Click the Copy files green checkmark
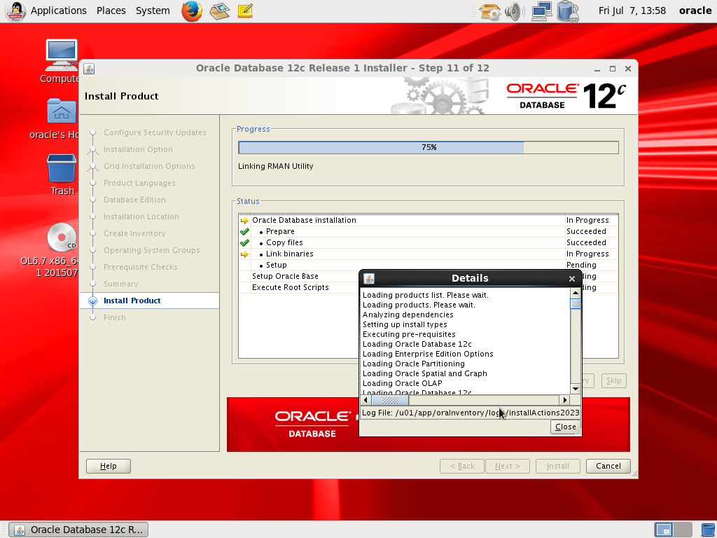The image size is (717, 538). (x=244, y=242)
